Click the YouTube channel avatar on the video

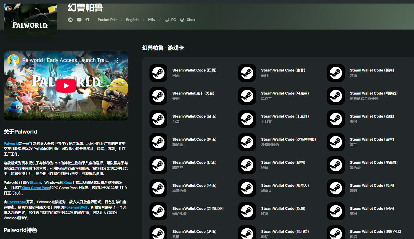point(13,60)
